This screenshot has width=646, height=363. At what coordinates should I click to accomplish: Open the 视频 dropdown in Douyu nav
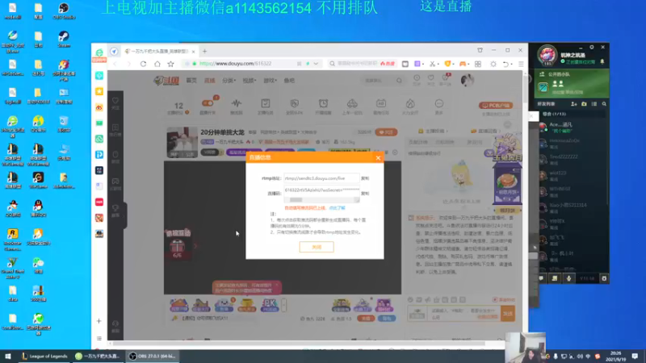(250, 81)
